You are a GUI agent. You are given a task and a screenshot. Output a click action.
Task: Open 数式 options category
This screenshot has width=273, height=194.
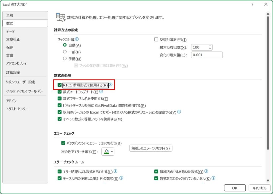point(25,23)
